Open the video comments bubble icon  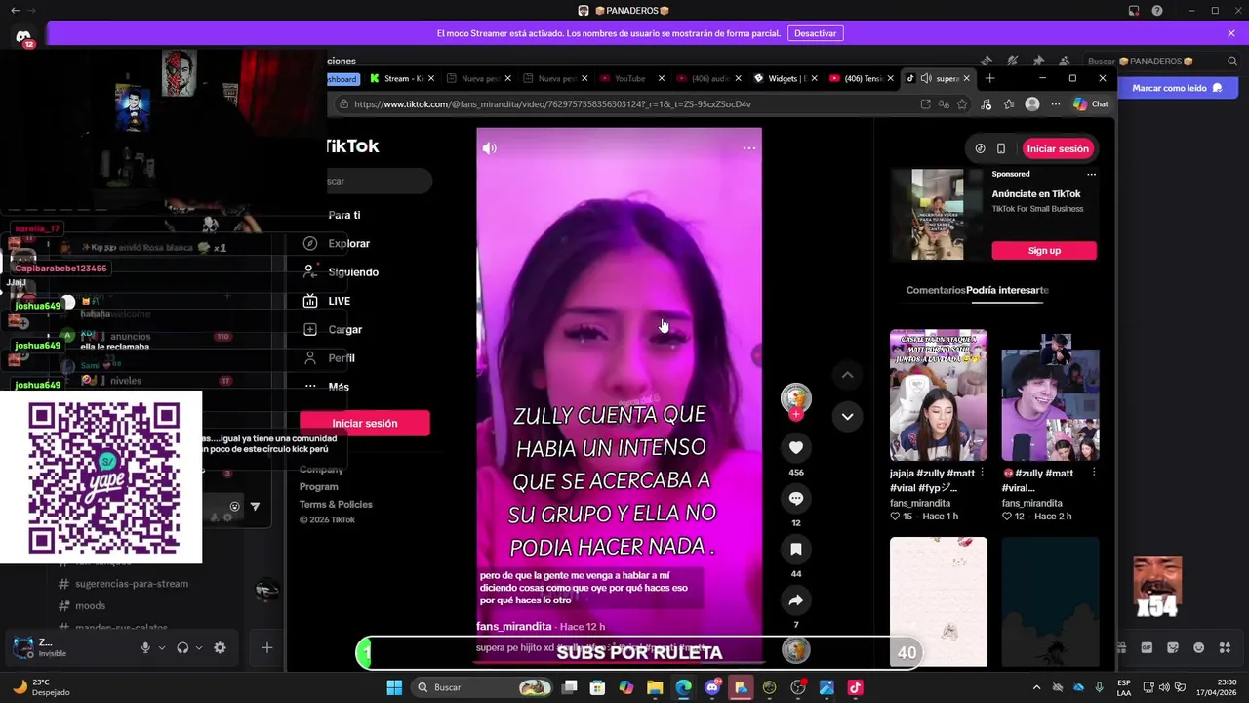(x=796, y=498)
